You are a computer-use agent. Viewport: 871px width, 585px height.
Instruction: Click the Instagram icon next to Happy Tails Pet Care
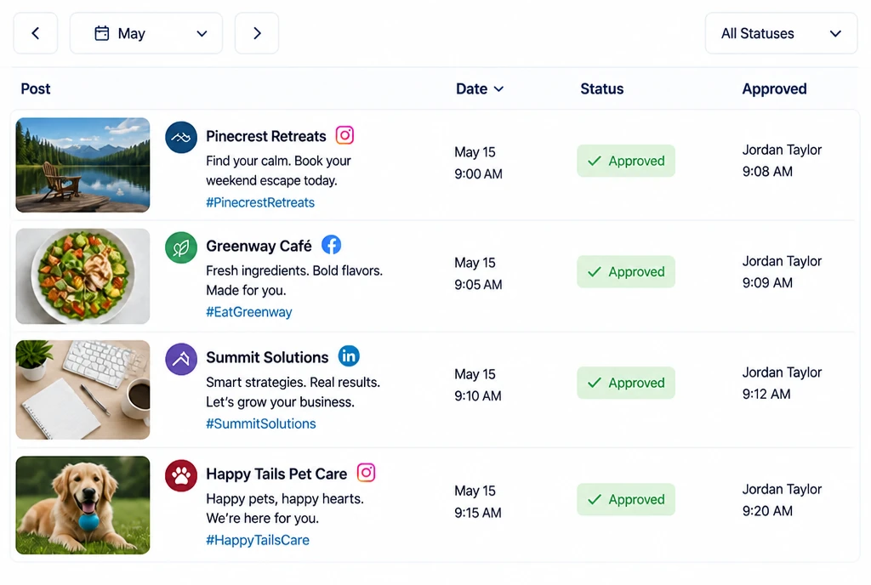pyautogui.click(x=366, y=473)
